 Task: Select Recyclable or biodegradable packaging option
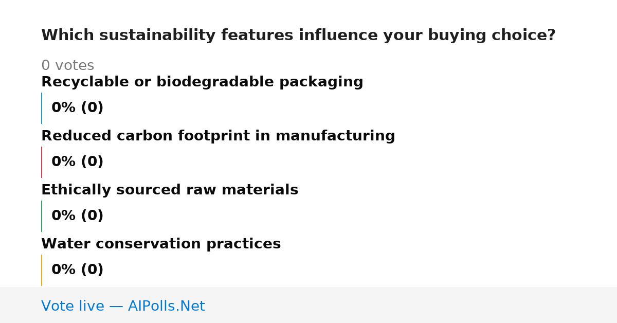pos(202,82)
